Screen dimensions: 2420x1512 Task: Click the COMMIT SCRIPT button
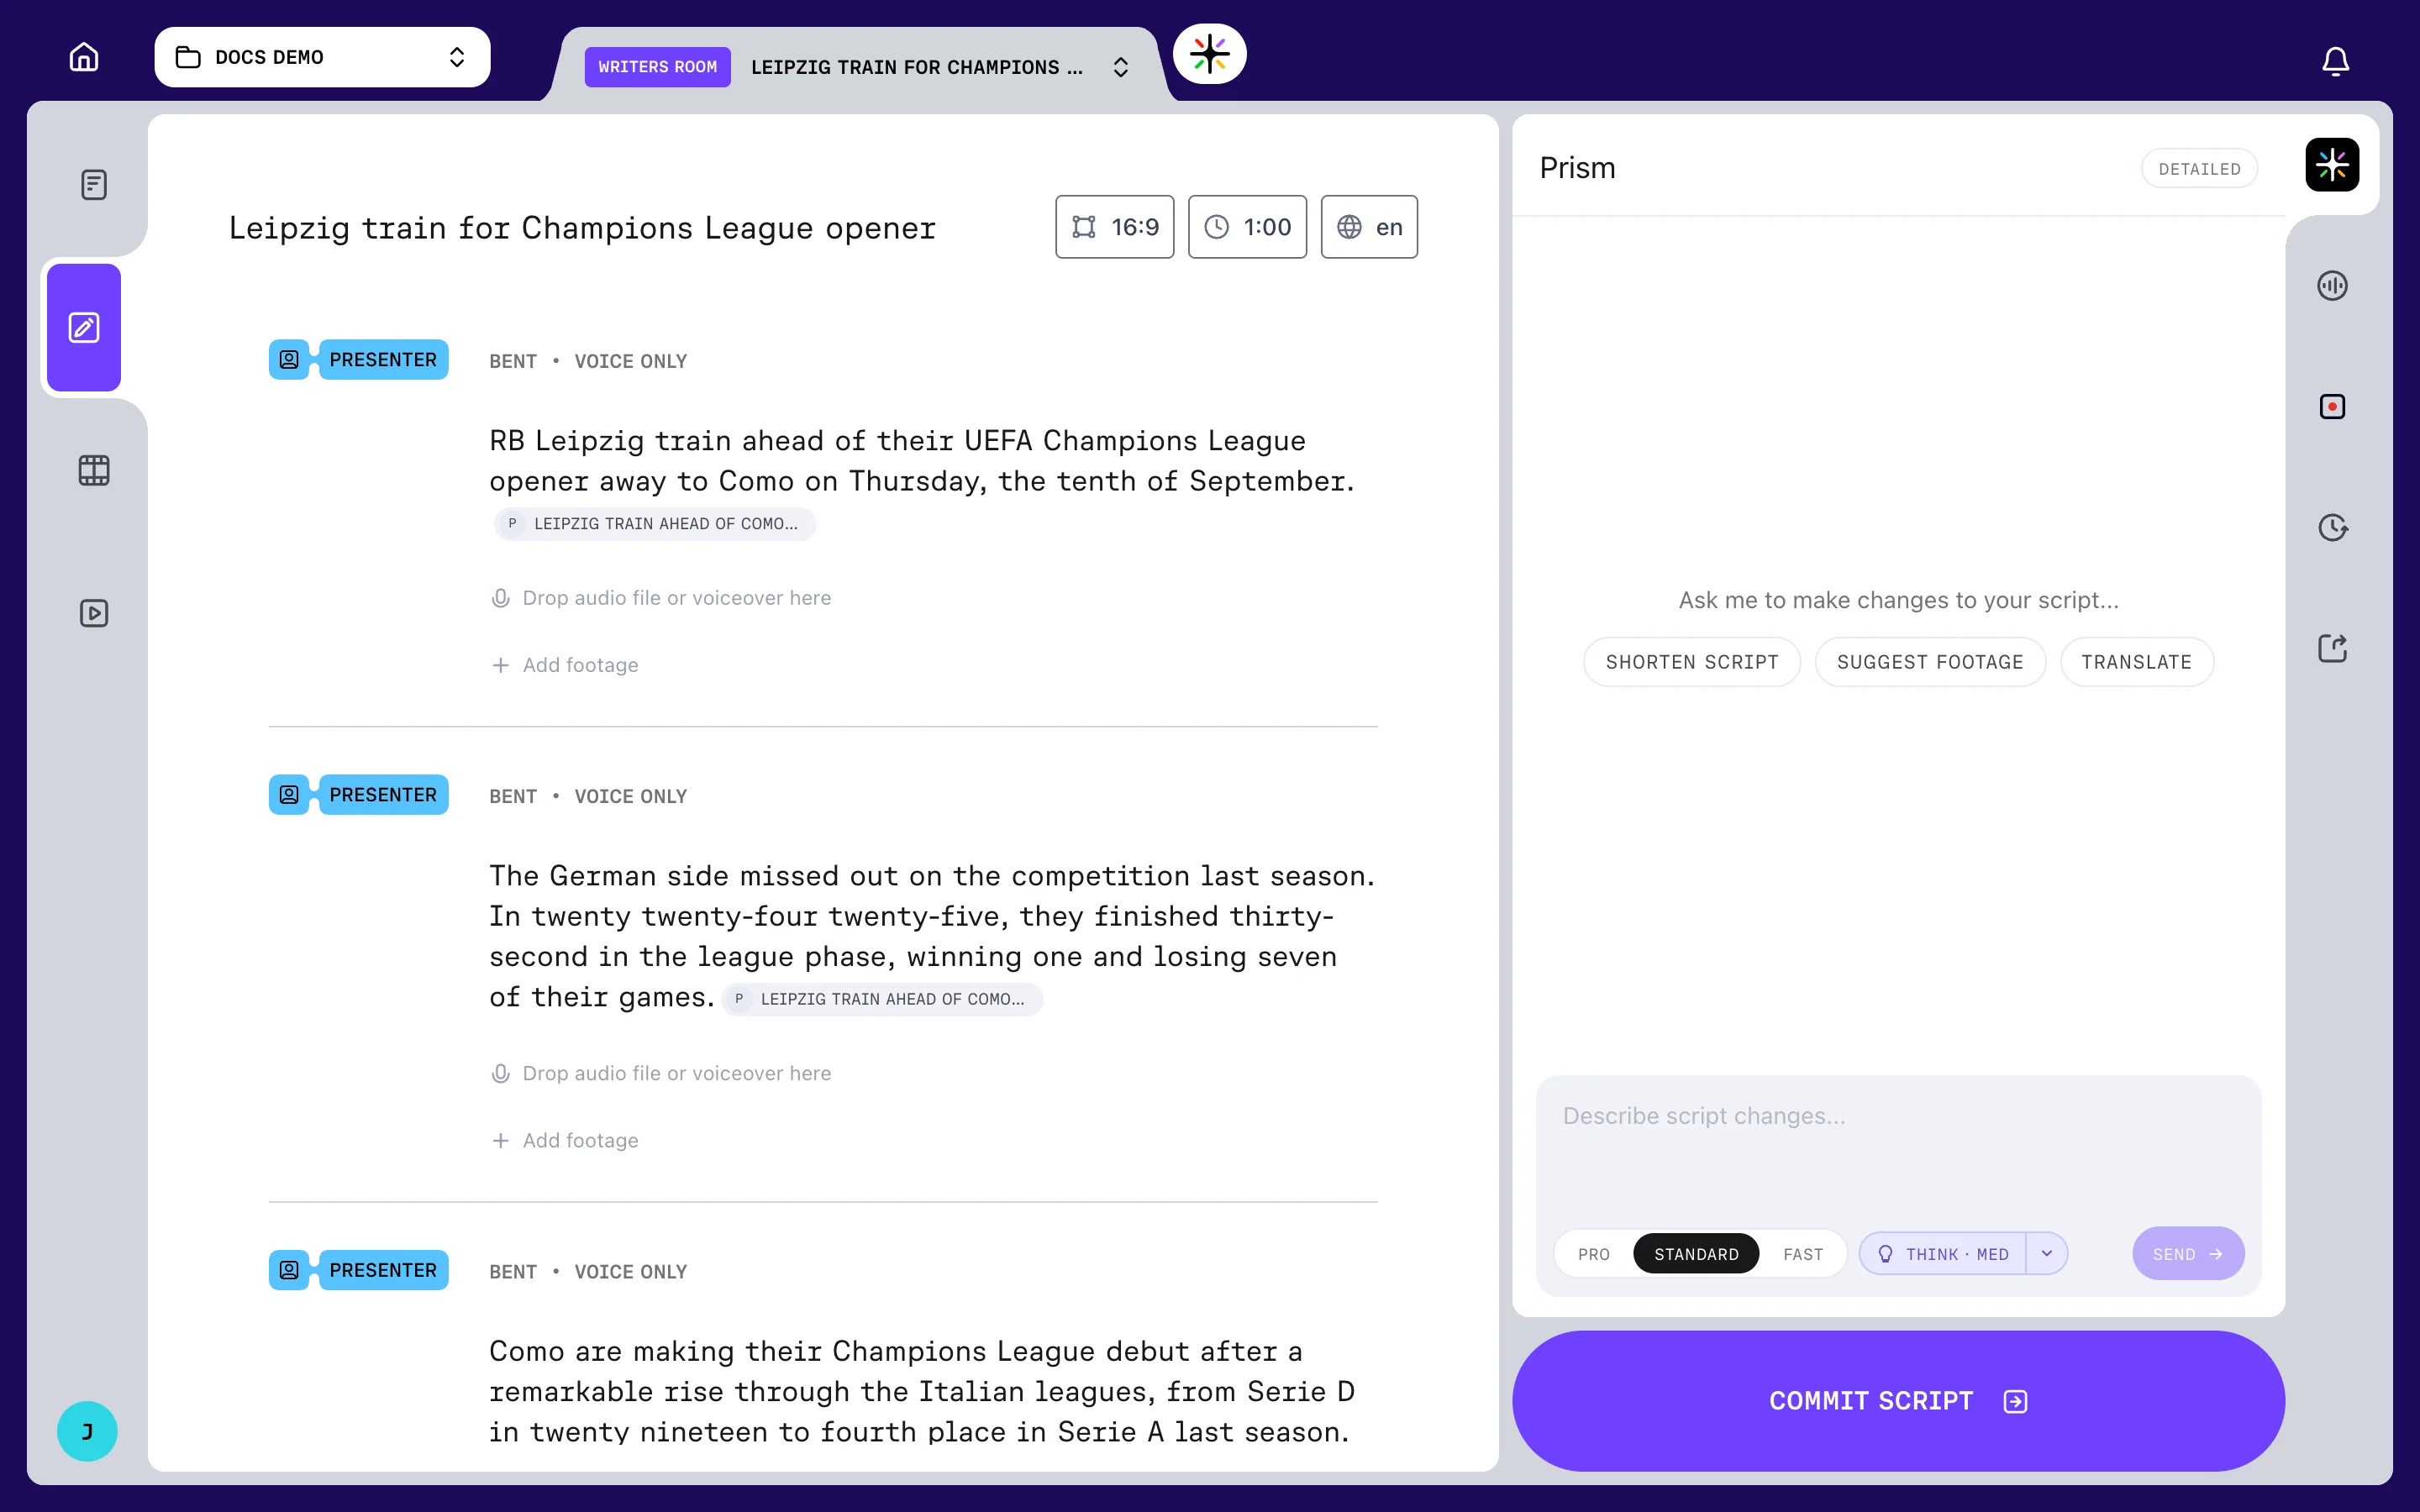1898,1400
